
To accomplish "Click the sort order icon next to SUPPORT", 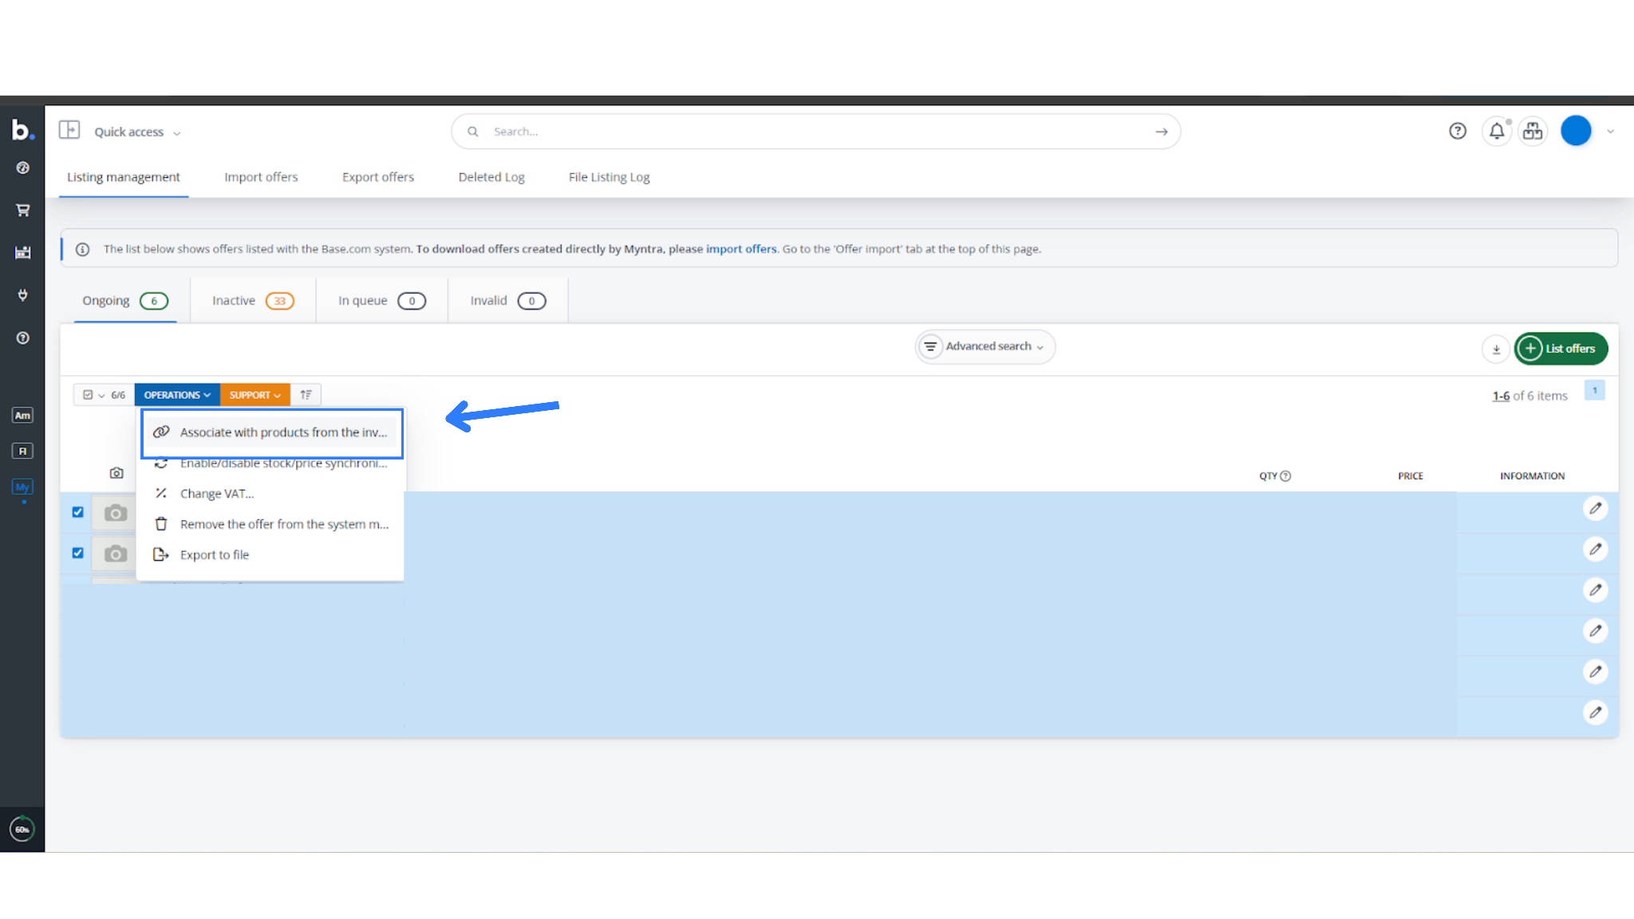I will (x=306, y=395).
